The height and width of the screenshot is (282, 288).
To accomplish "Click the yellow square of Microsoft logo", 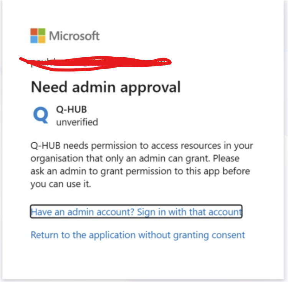I will click(x=42, y=40).
